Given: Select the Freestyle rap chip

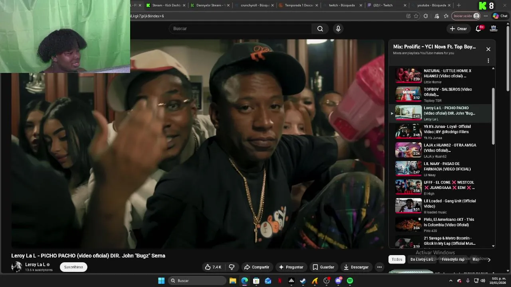Looking at the screenshot, I should click(453, 259).
